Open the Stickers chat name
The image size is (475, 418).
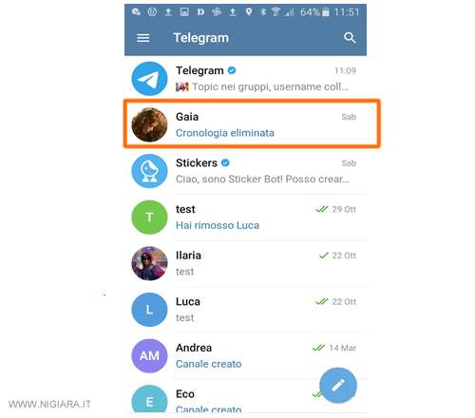[x=197, y=162]
